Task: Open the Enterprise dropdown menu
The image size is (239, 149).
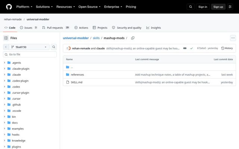Action: click(113, 7)
